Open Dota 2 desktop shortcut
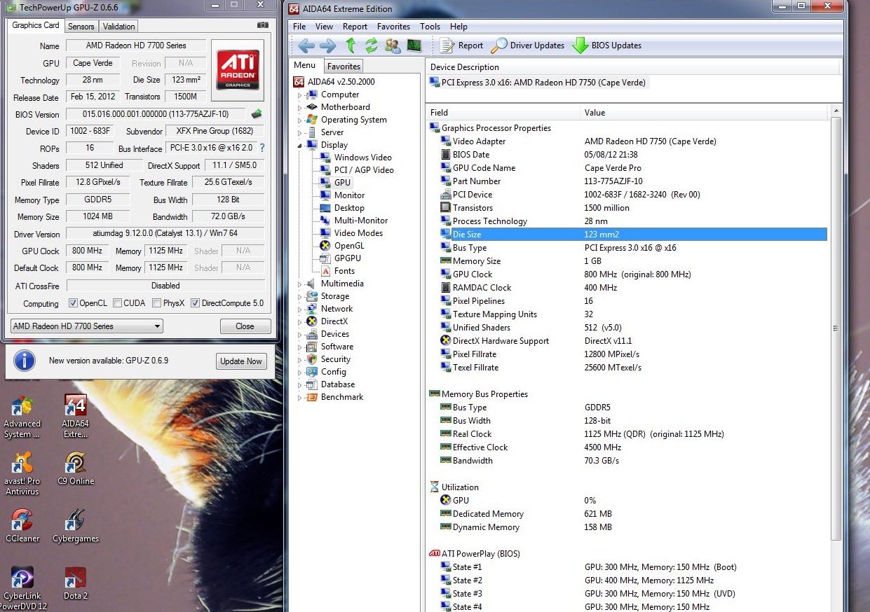The width and height of the screenshot is (870, 612). click(x=75, y=584)
